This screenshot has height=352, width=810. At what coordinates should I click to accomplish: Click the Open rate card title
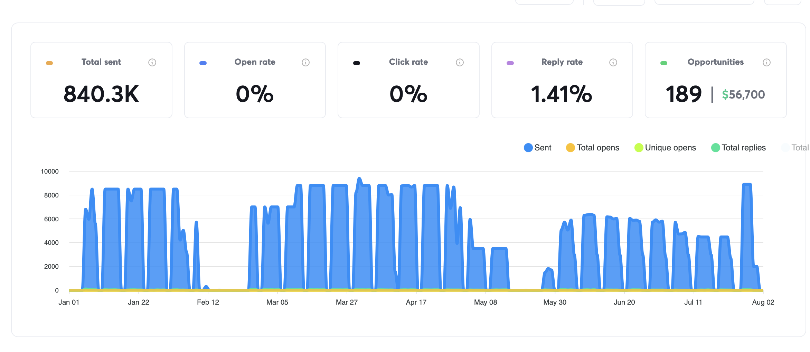click(255, 62)
